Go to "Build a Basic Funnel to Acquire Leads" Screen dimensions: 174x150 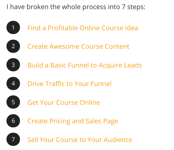point(85,65)
